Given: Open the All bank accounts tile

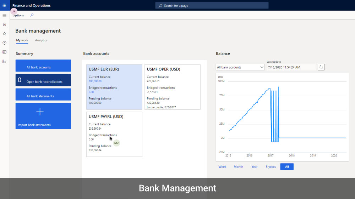Looking at the screenshot, I should [43, 66].
